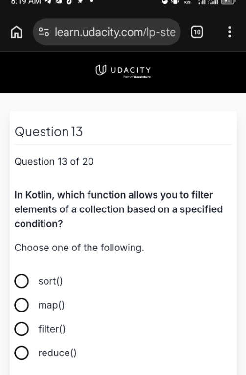Focus the learn.udacity.com address bar text
Screen dimensions: 246x375
click(115, 32)
